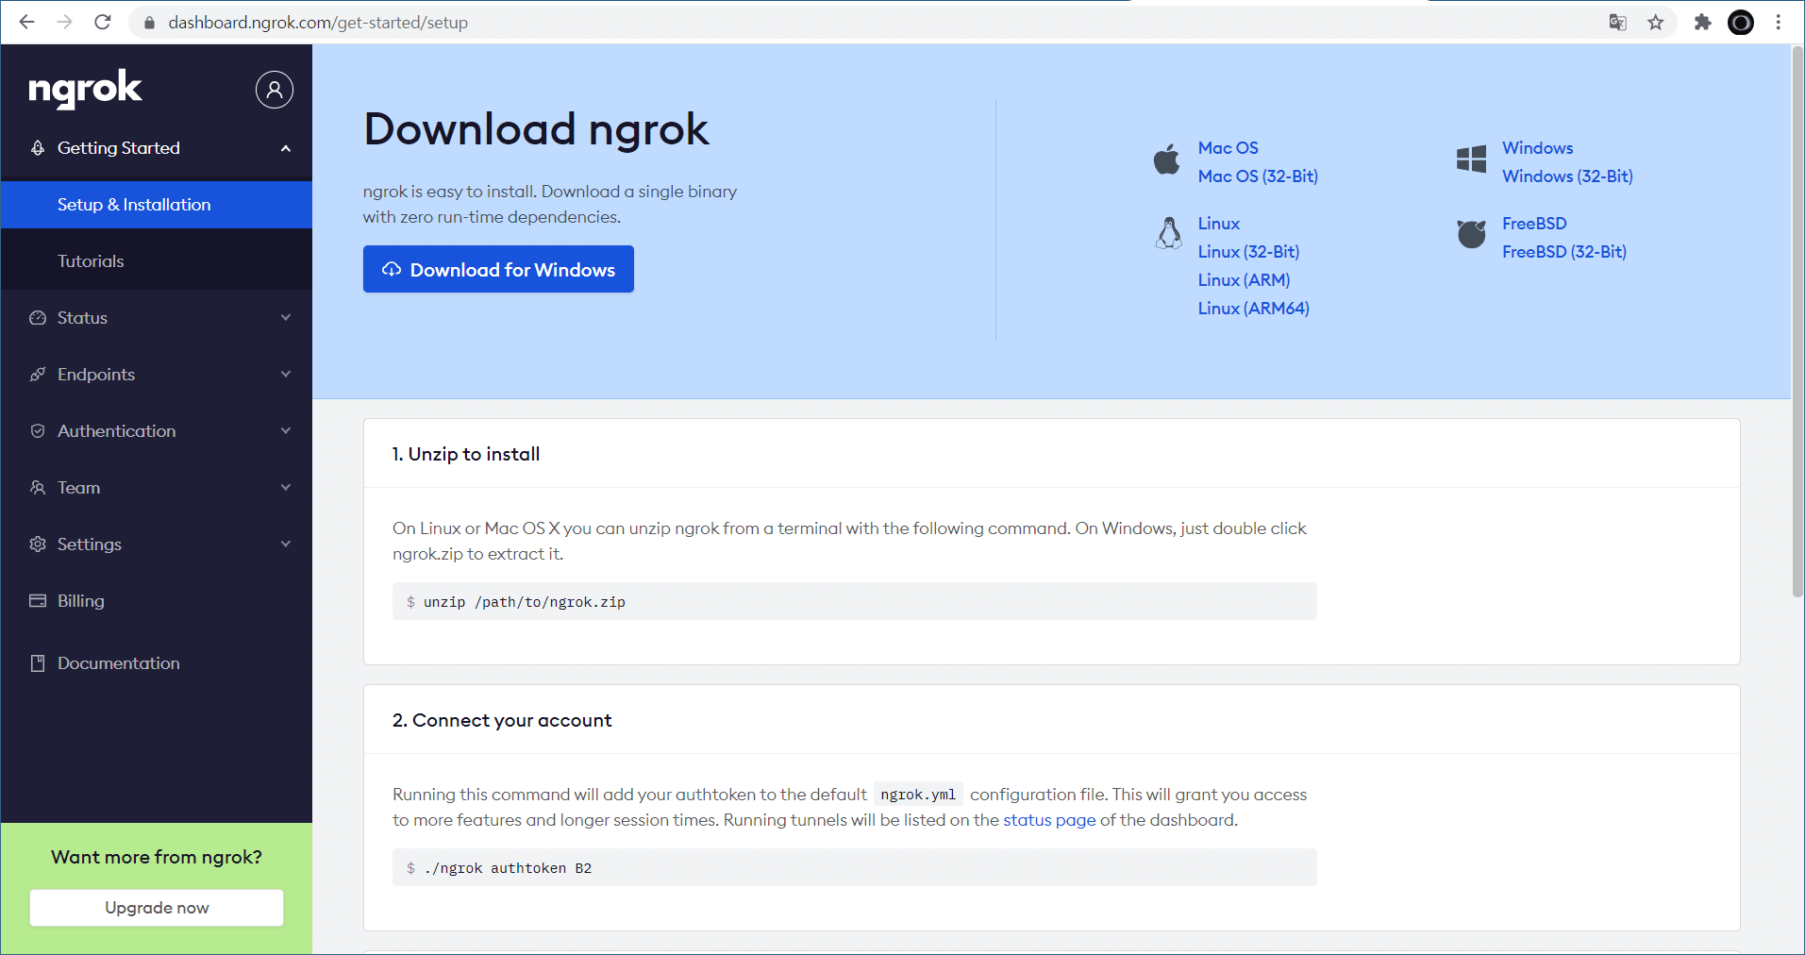Click the Windows logo icon
The height and width of the screenshot is (955, 1805).
coord(1471,159)
